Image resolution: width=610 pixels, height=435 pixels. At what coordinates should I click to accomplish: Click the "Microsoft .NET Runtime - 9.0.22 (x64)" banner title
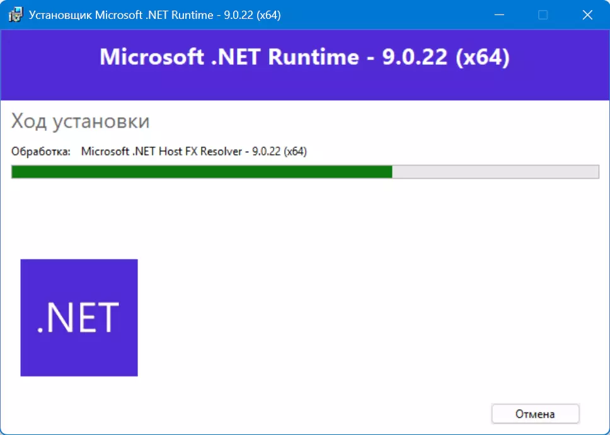tap(304, 57)
